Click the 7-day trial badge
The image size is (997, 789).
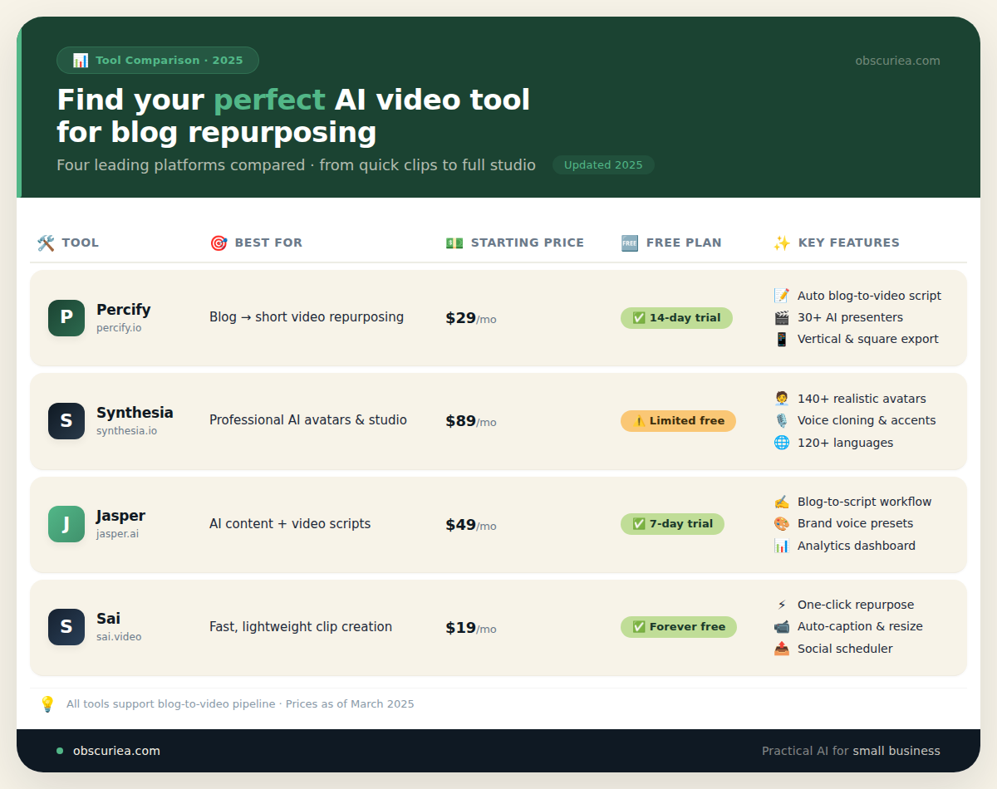[x=672, y=524]
